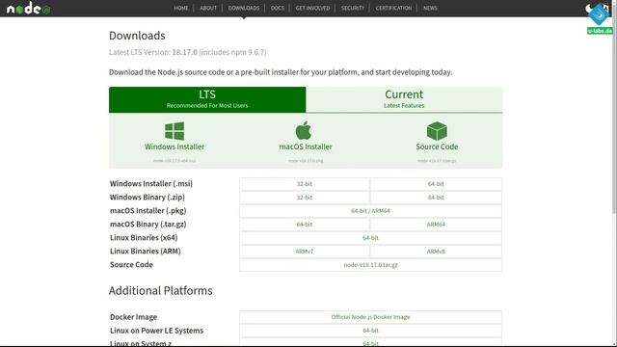617x347 pixels.
Task: Click the Windows Installer (.msi) row label
Action: click(x=151, y=184)
